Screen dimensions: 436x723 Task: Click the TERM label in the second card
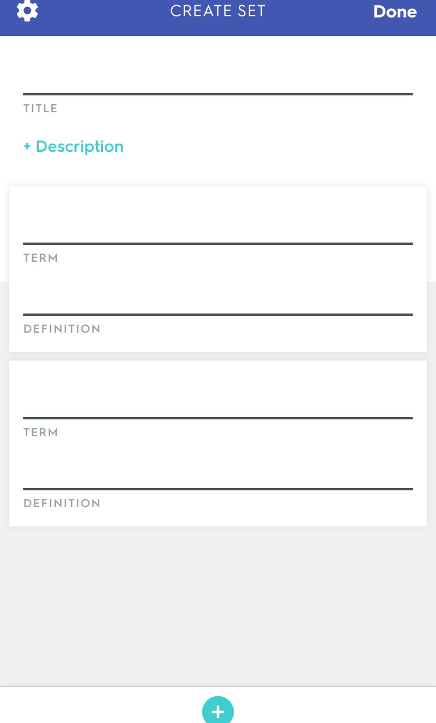[x=41, y=433]
